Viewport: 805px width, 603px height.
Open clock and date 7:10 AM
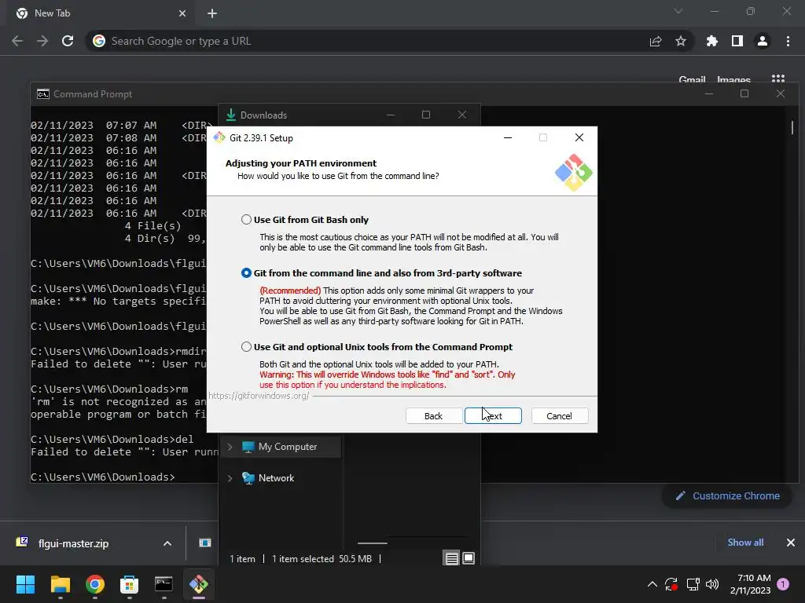pyautogui.click(x=750, y=584)
